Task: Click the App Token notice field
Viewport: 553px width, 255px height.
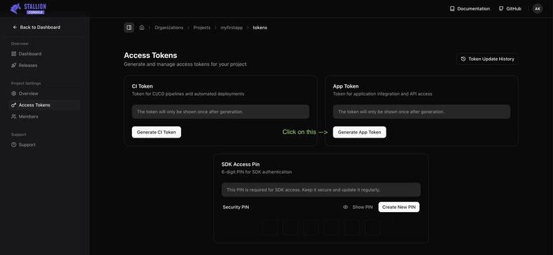Action: coord(422,112)
